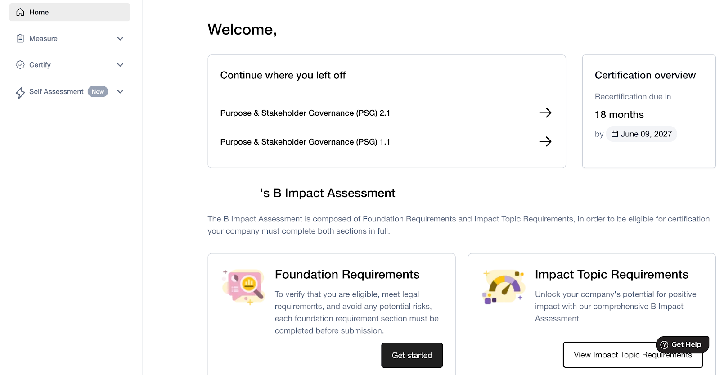Click the Measure clipboard icon
The width and height of the screenshot is (720, 375).
click(20, 39)
